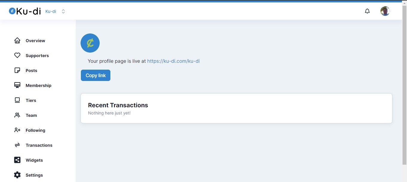407x182 pixels.
Task: Open notifications bell
Action: click(x=367, y=11)
